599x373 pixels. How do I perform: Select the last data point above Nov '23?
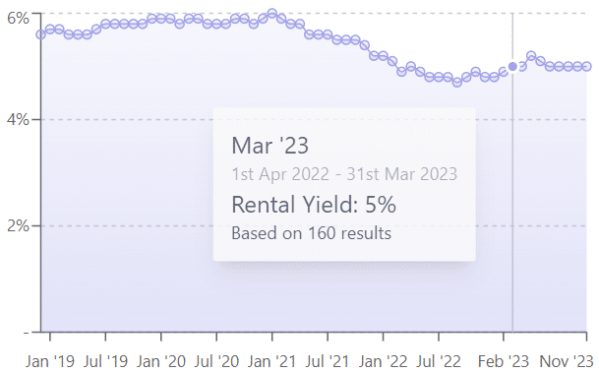(587, 67)
